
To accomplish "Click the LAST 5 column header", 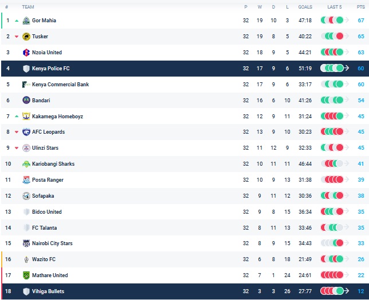I will click(335, 7).
